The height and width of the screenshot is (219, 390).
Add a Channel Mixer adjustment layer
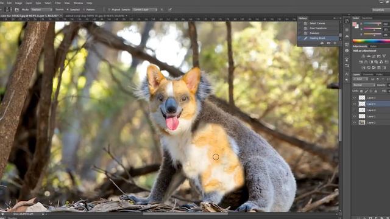381,62
